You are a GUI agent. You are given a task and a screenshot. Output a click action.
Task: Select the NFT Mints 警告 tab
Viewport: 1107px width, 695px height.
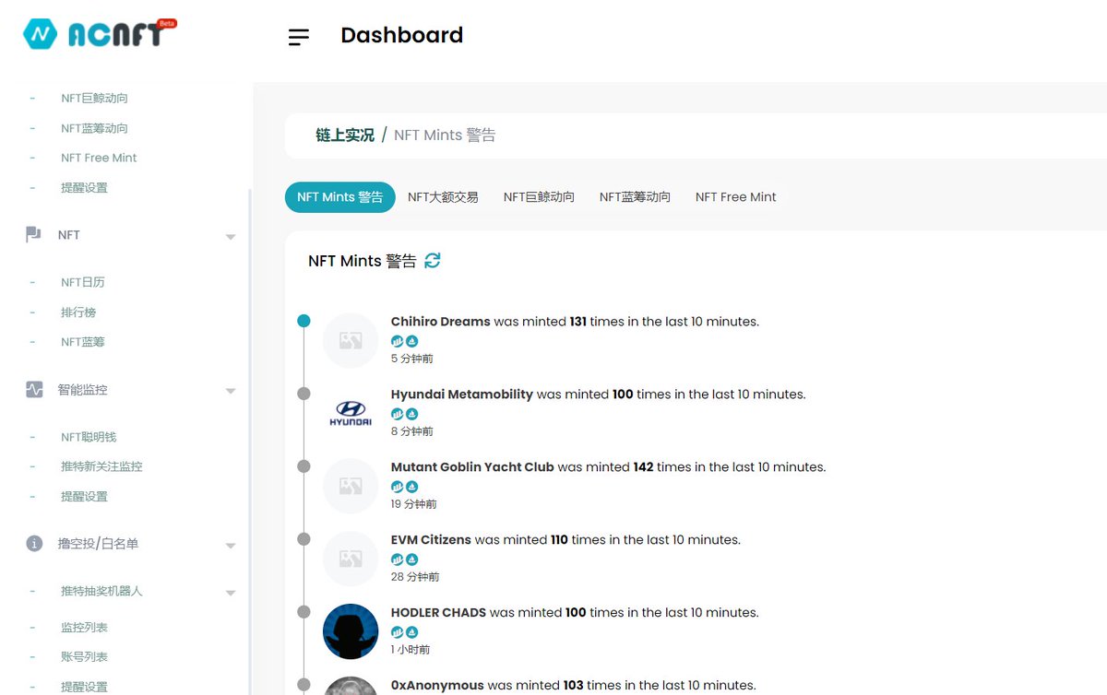pyautogui.click(x=340, y=197)
